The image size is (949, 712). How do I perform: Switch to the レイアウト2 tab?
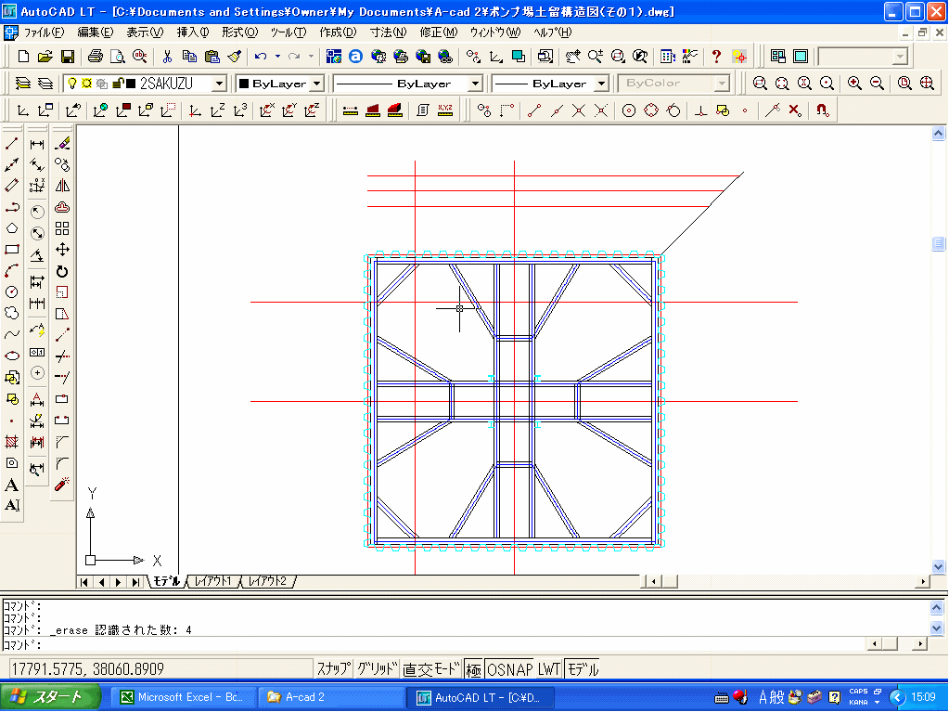[x=267, y=581]
